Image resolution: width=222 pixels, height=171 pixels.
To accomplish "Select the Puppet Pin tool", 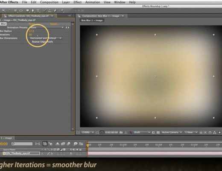I will (x=62, y=11).
